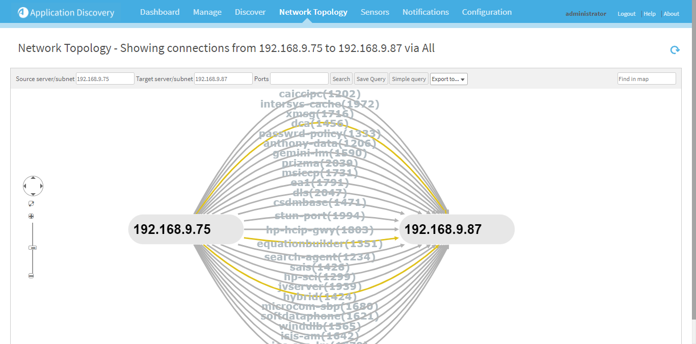
Task: Click the fit-to-screen icon in map controls
Action: 31,203
